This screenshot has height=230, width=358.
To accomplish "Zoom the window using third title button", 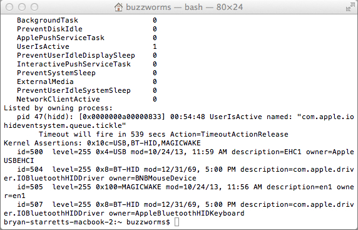I will (34, 7).
